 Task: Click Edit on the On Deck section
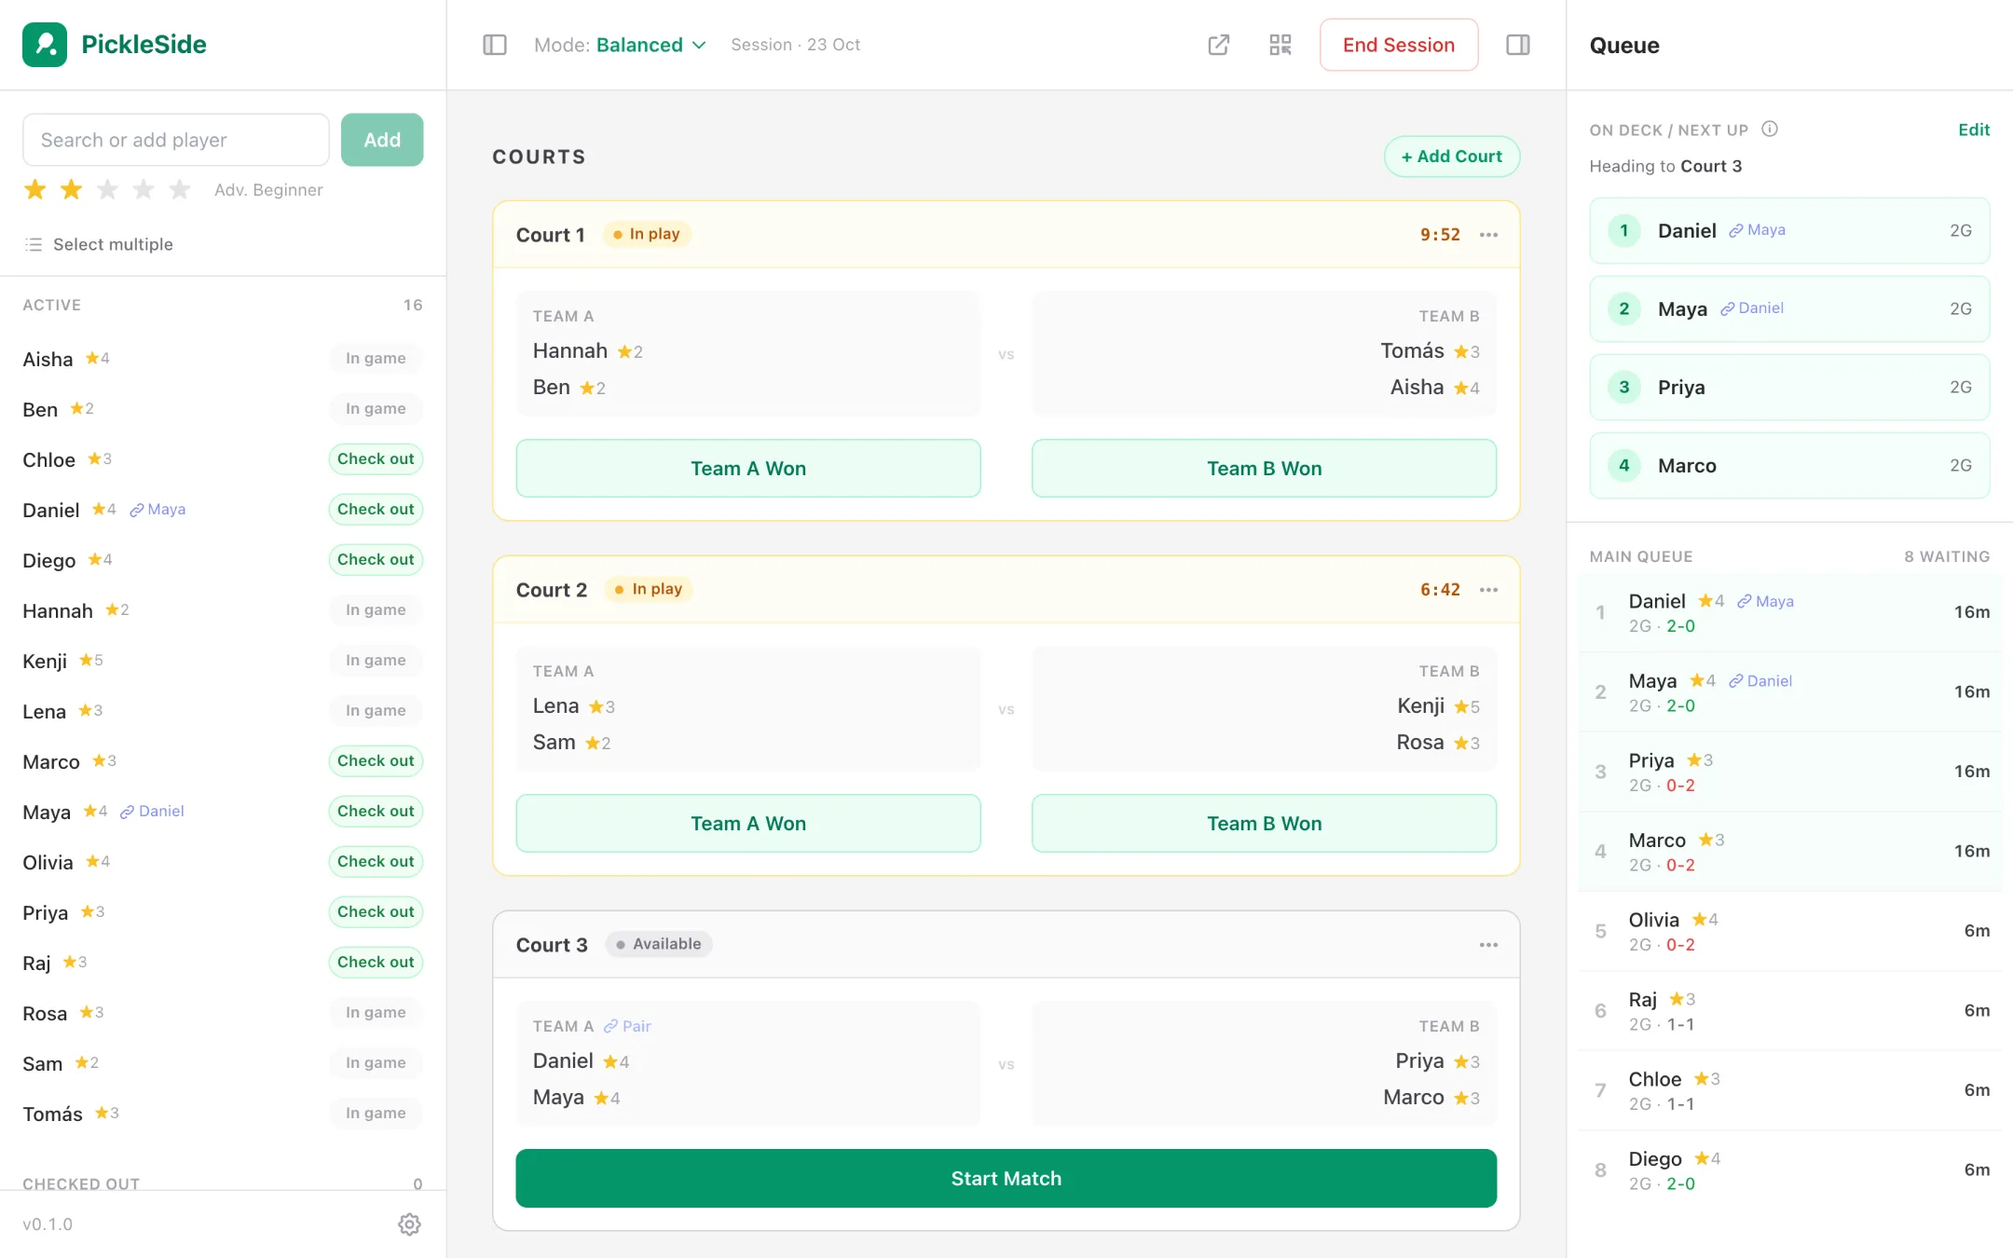click(x=1974, y=130)
